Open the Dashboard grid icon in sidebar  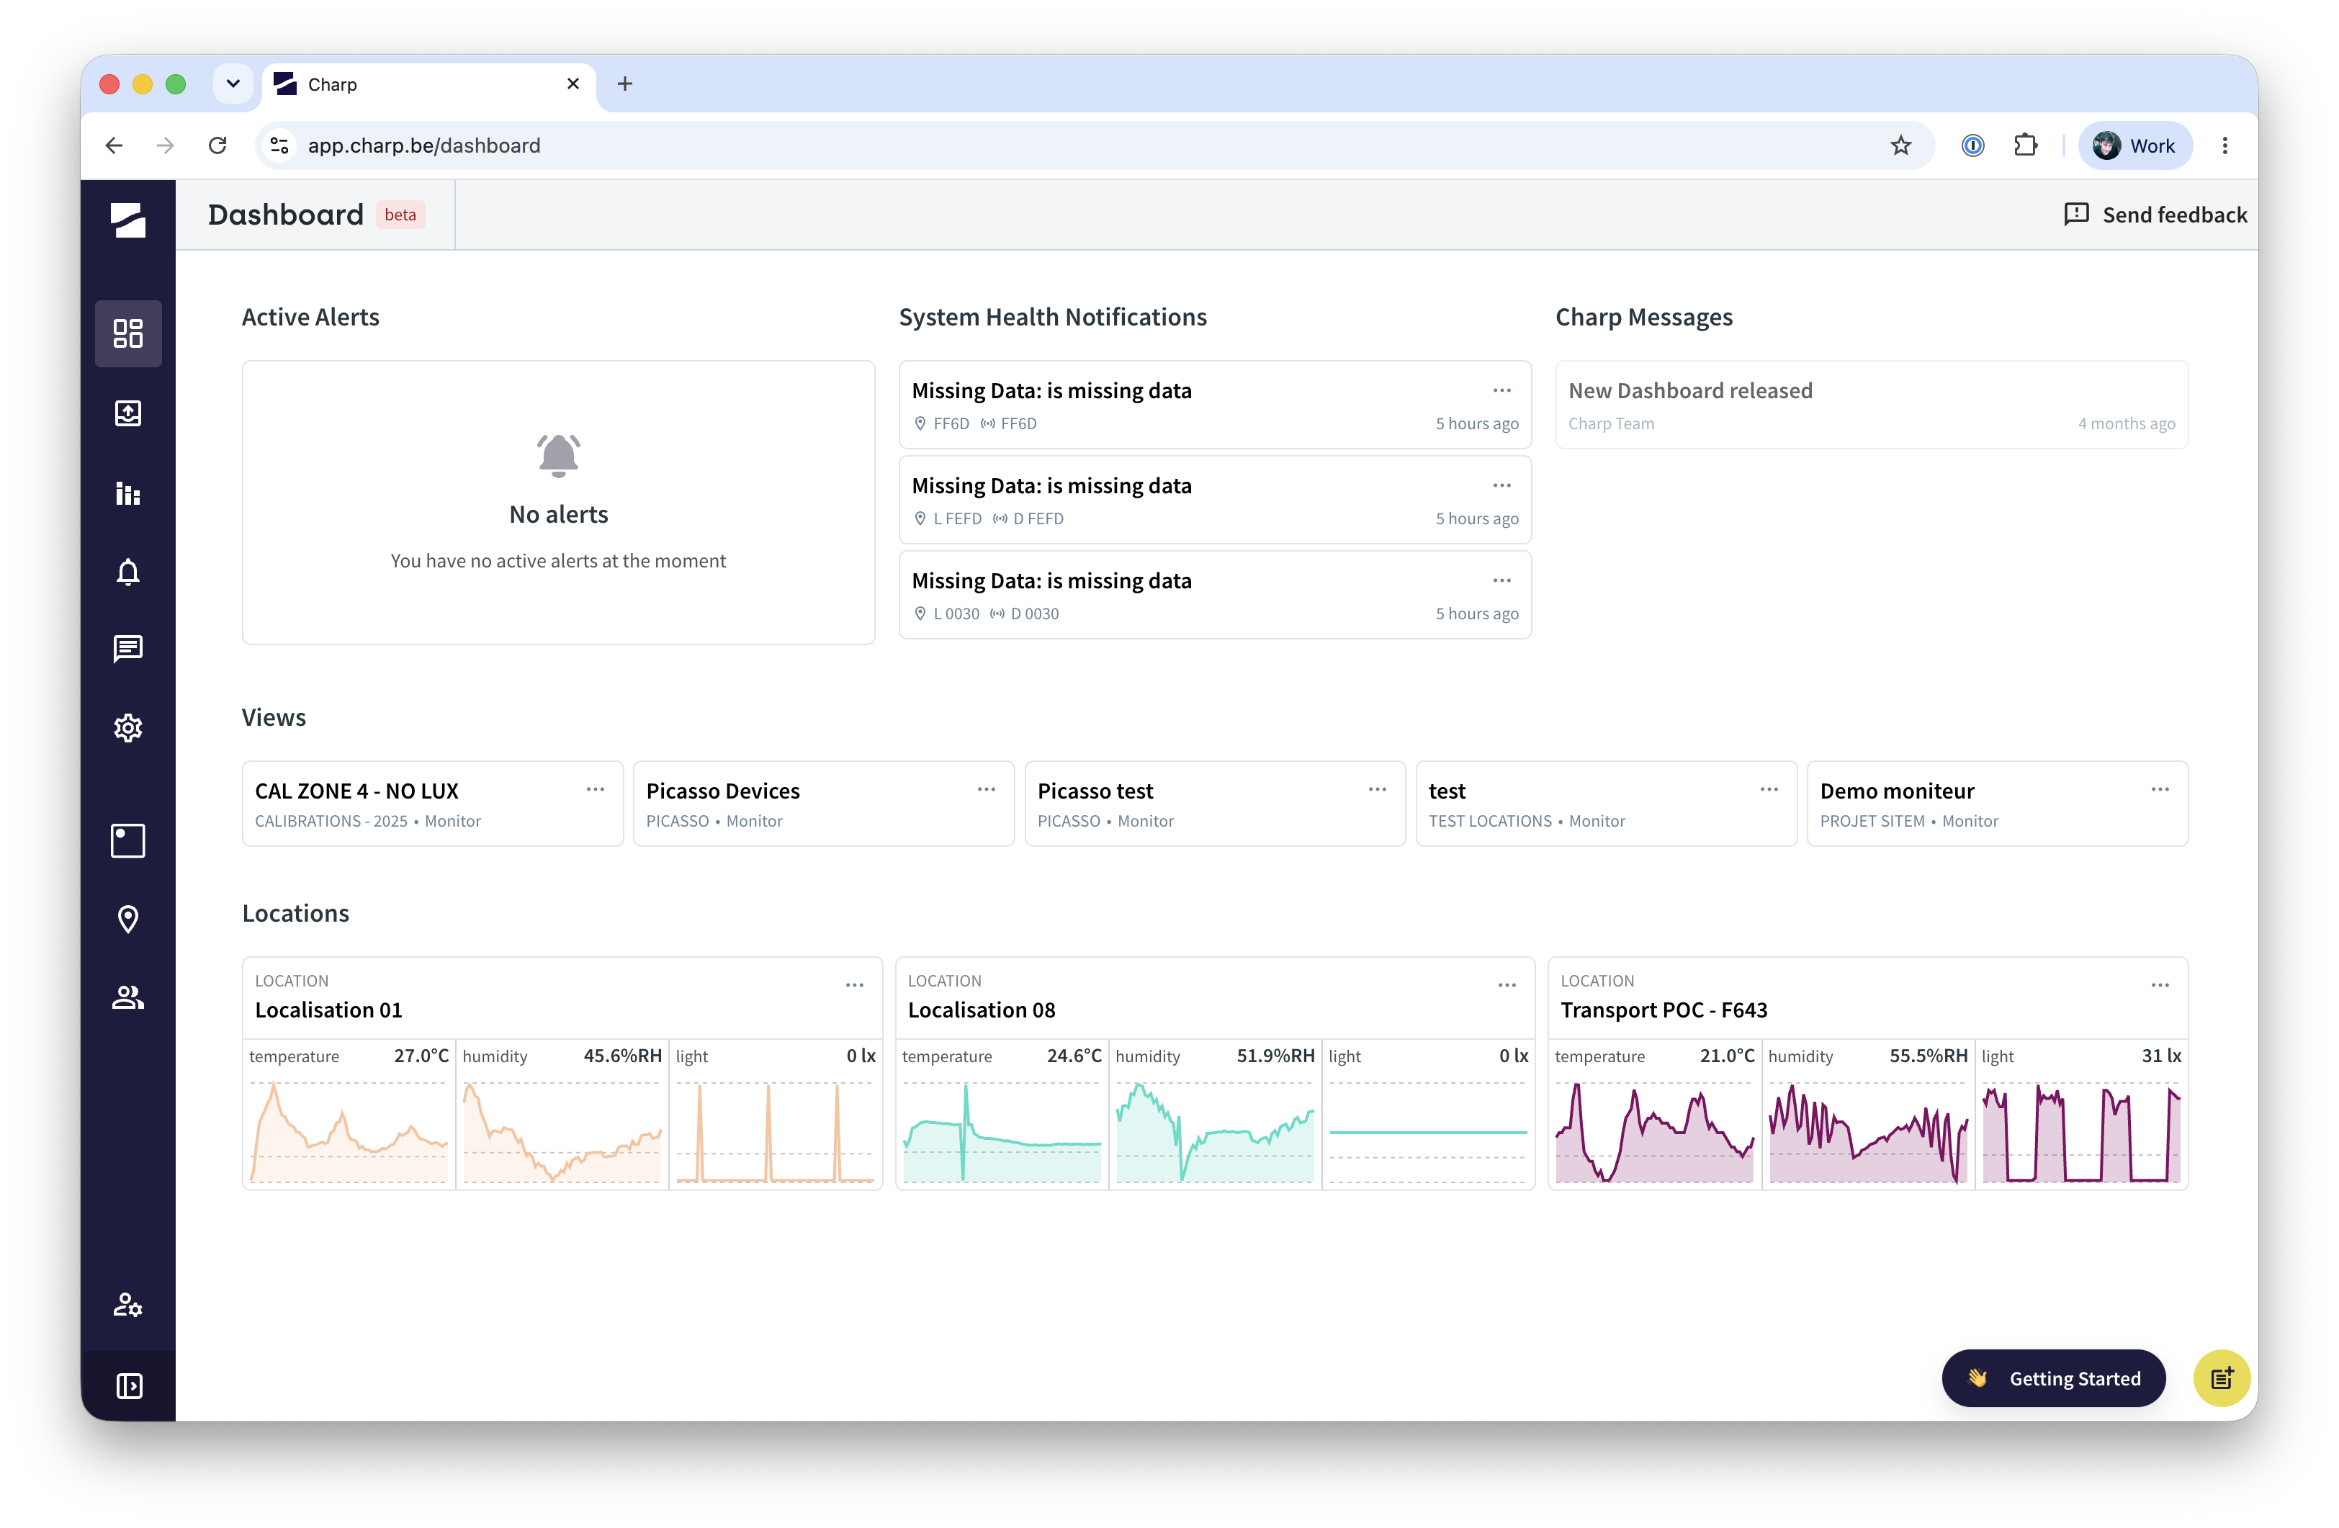127,333
